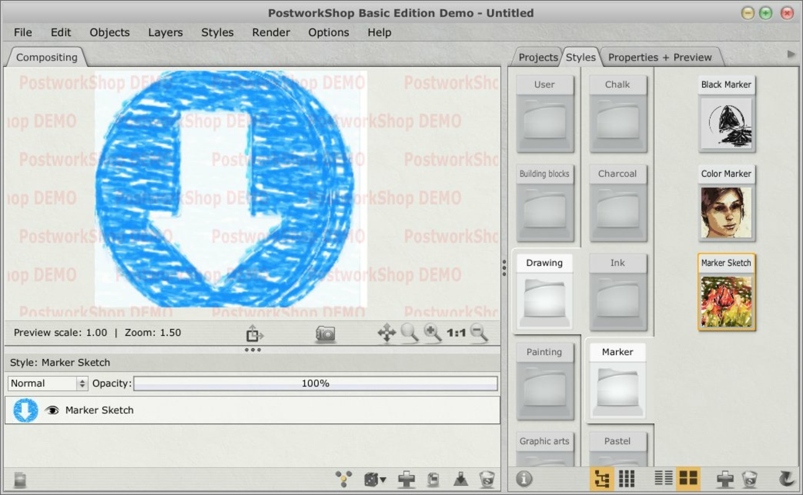Open the Painting style folder
This screenshot has height=495, width=803.
click(x=545, y=381)
